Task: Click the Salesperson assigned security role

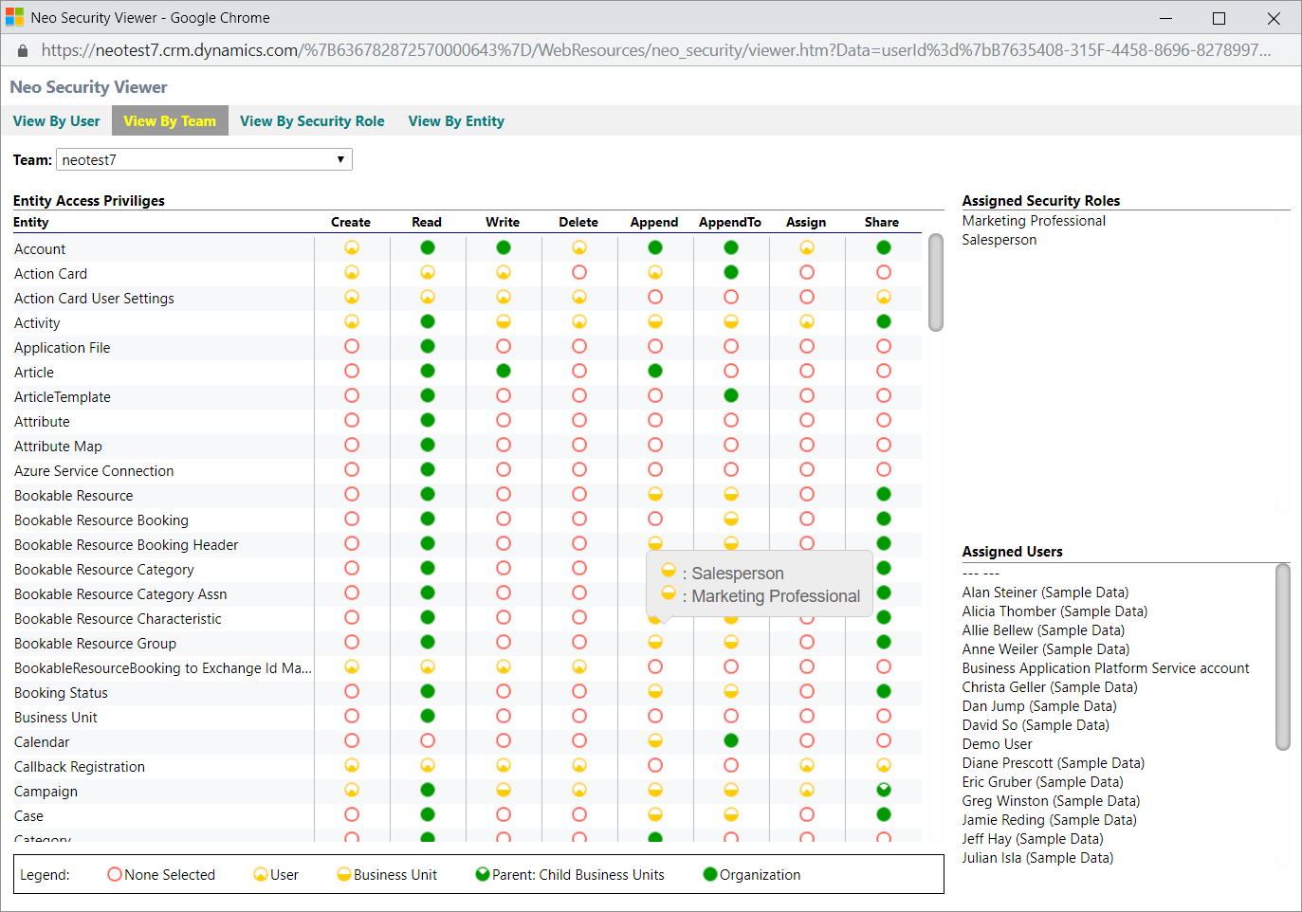Action: (999, 240)
